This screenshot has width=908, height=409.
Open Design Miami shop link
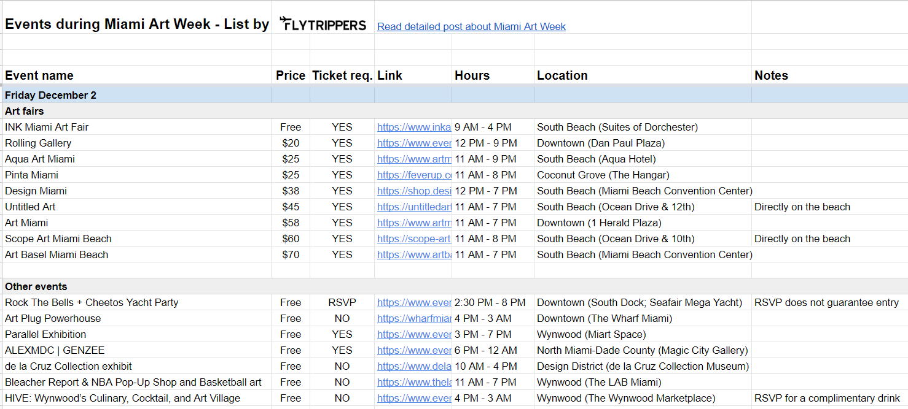tap(414, 191)
